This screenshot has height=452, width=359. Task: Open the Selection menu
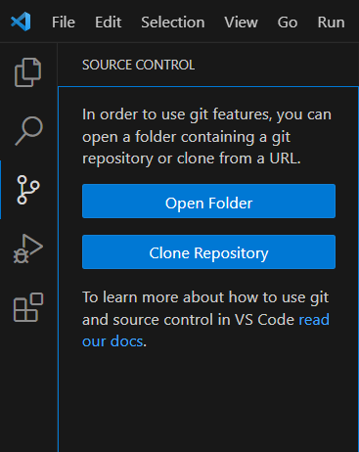(173, 23)
